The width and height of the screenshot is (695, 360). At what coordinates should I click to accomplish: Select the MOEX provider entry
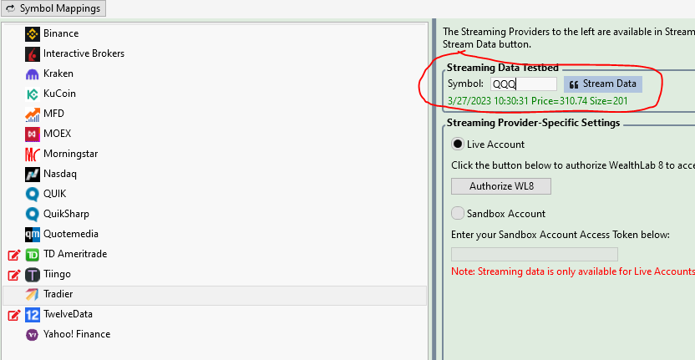[58, 134]
